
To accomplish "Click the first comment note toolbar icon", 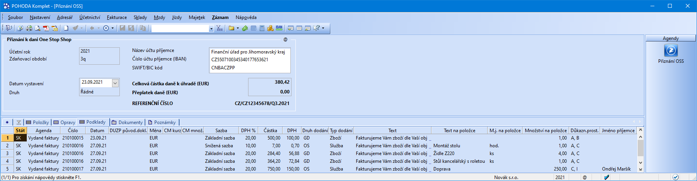I will pos(291,28).
